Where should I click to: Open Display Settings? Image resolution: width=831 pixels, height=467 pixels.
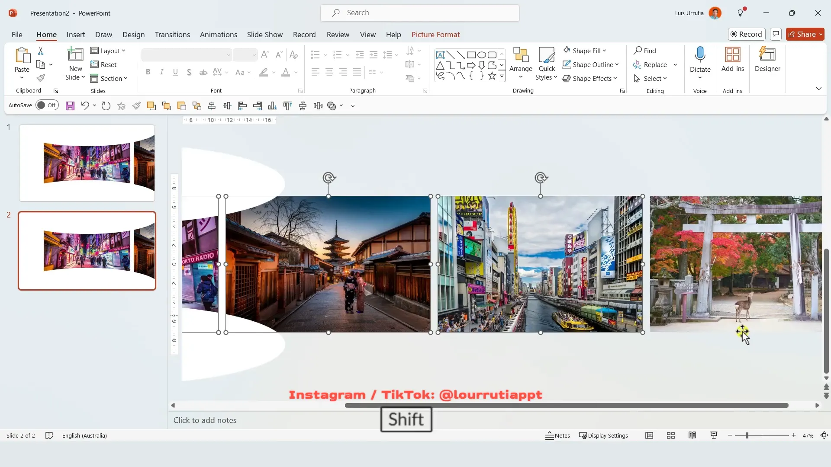(x=603, y=435)
